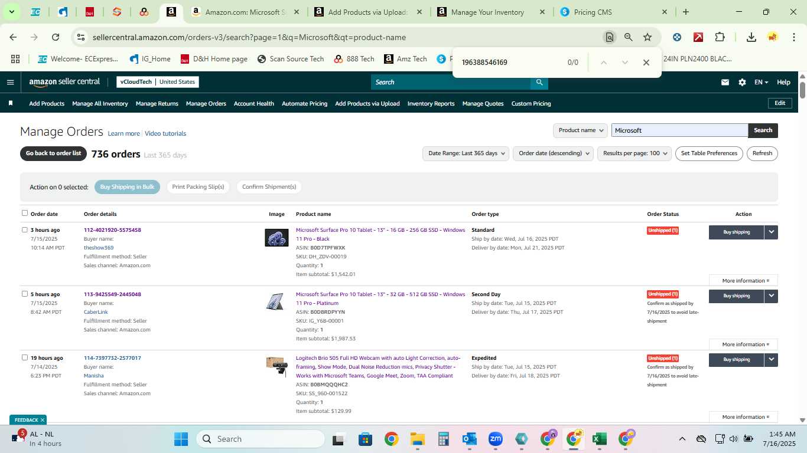Click the Surface Pro 10 Black product thumbnail
Viewport: 807px width, 453px height.
pyautogui.click(x=276, y=238)
